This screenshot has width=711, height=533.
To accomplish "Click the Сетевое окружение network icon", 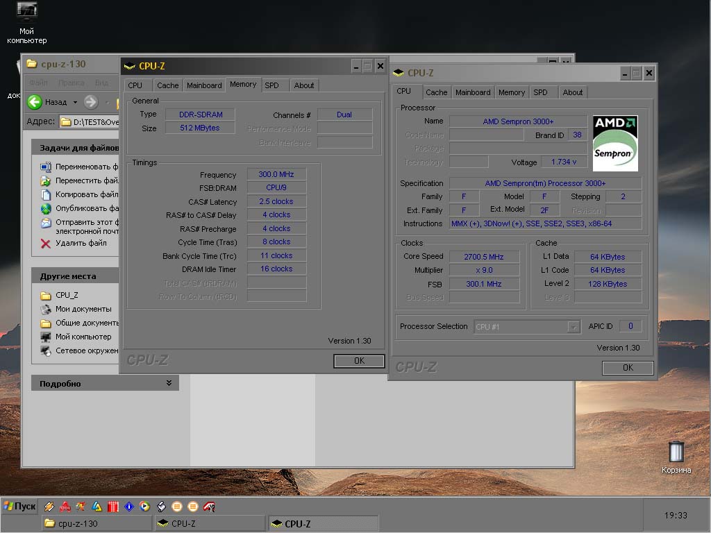I will click(45, 350).
